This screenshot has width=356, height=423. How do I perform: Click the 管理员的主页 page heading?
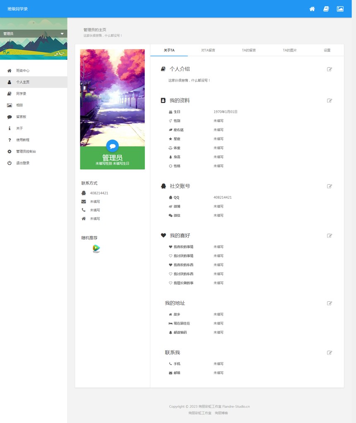point(95,30)
